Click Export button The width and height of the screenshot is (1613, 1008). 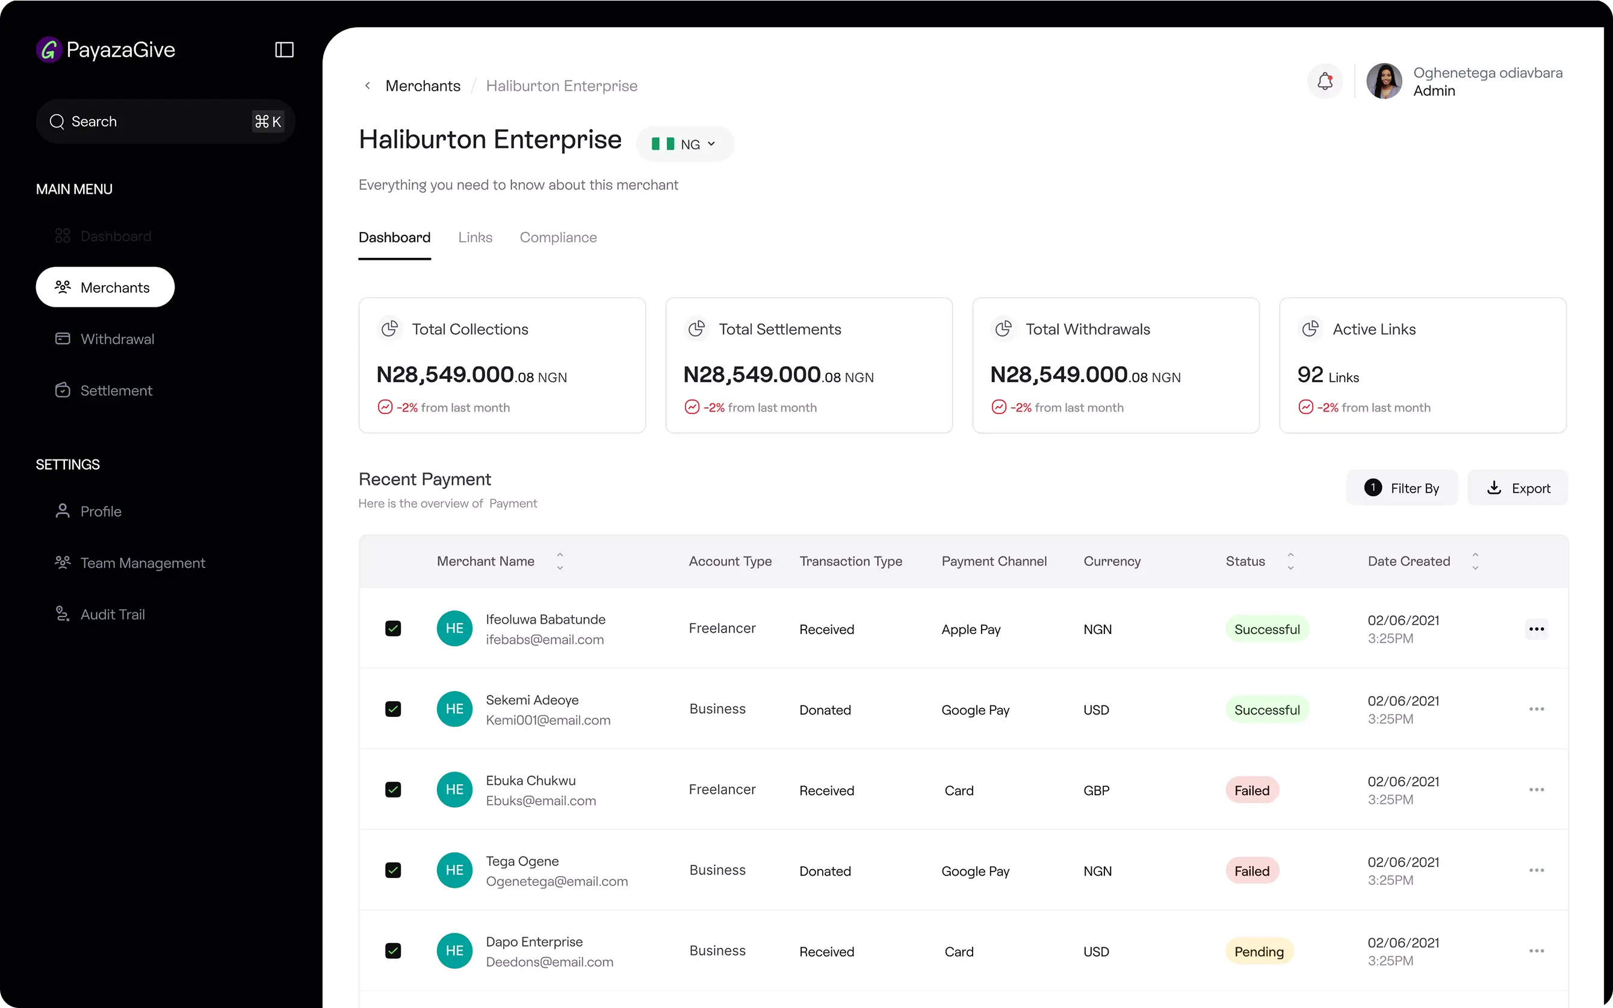(1518, 488)
